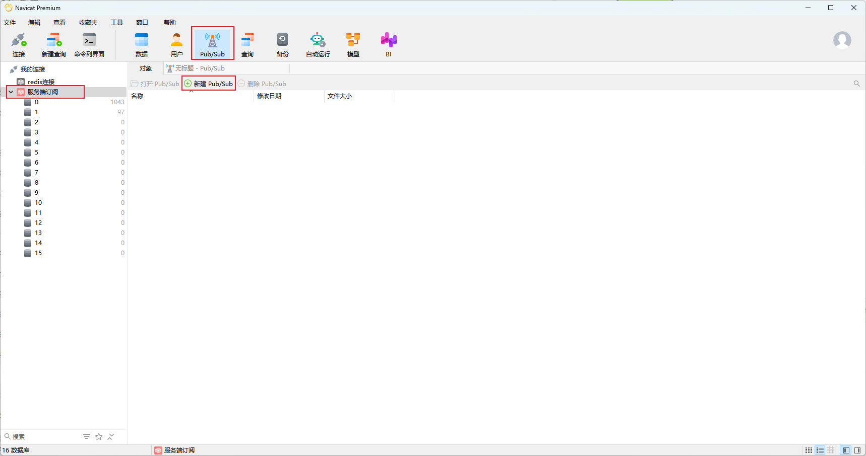Open the BI toolbar icon
Screen dimensions: 866x456
tap(389, 45)
